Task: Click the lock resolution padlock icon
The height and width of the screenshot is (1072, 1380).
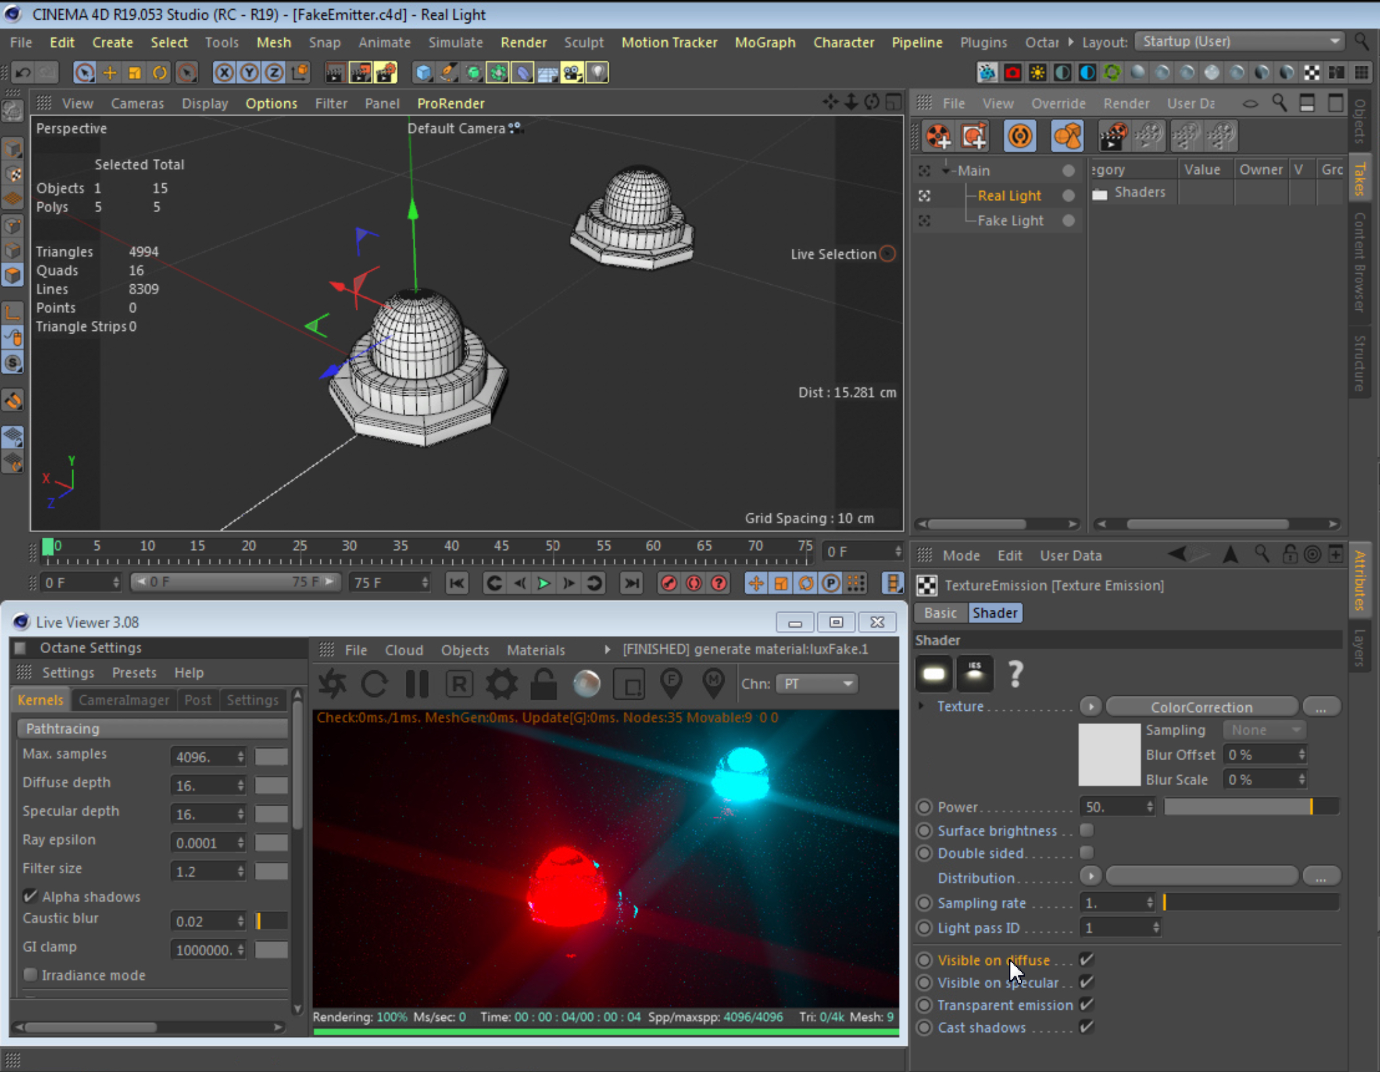Action: pyautogui.click(x=544, y=684)
